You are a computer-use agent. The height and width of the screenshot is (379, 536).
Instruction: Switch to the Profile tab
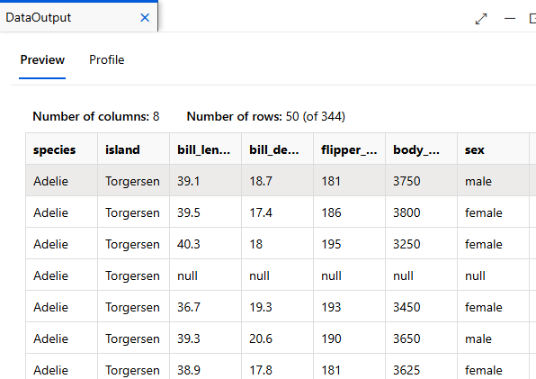click(x=107, y=59)
